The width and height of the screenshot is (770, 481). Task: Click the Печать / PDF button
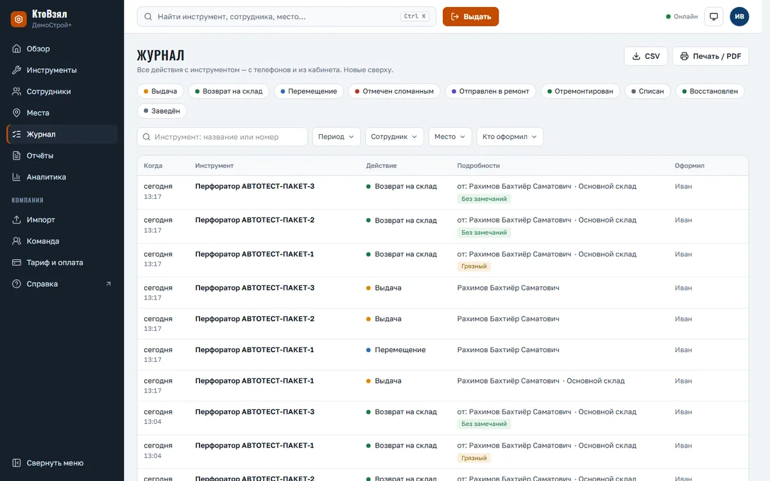pyautogui.click(x=710, y=56)
